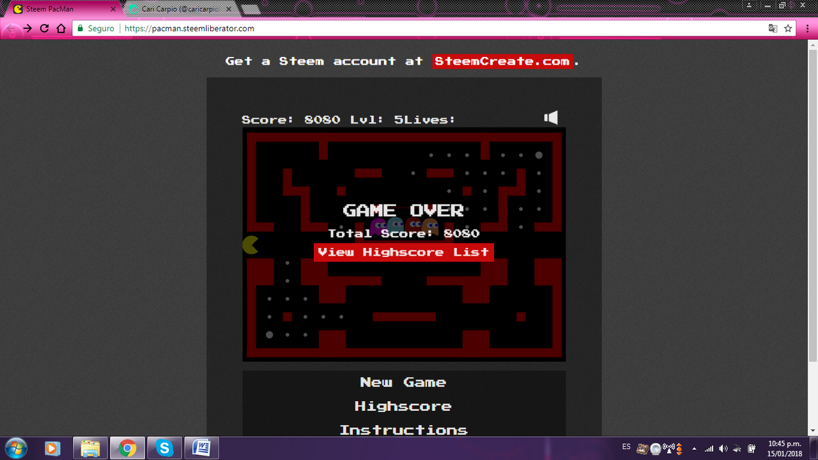Image resolution: width=818 pixels, height=460 pixels.
Task: Bookmark this page with the star
Action: 789,29
